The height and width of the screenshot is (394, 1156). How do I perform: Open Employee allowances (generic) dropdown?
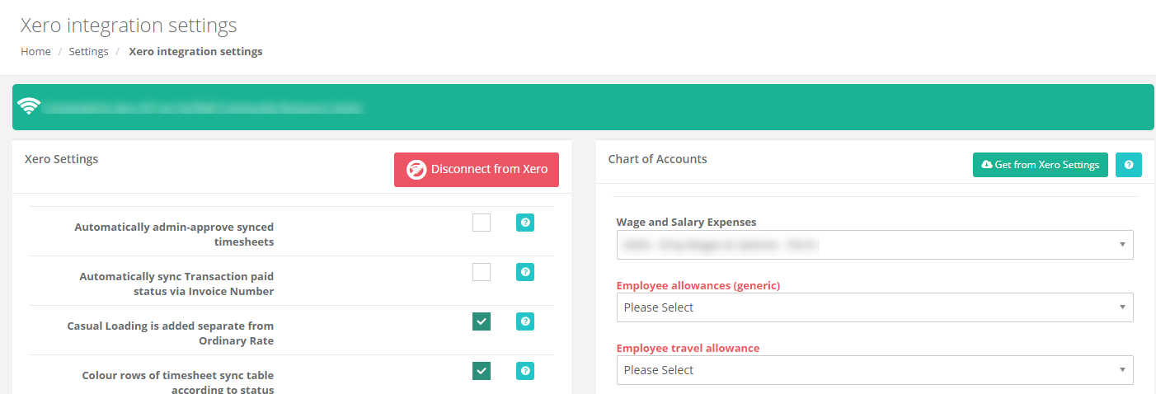tap(875, 307)
